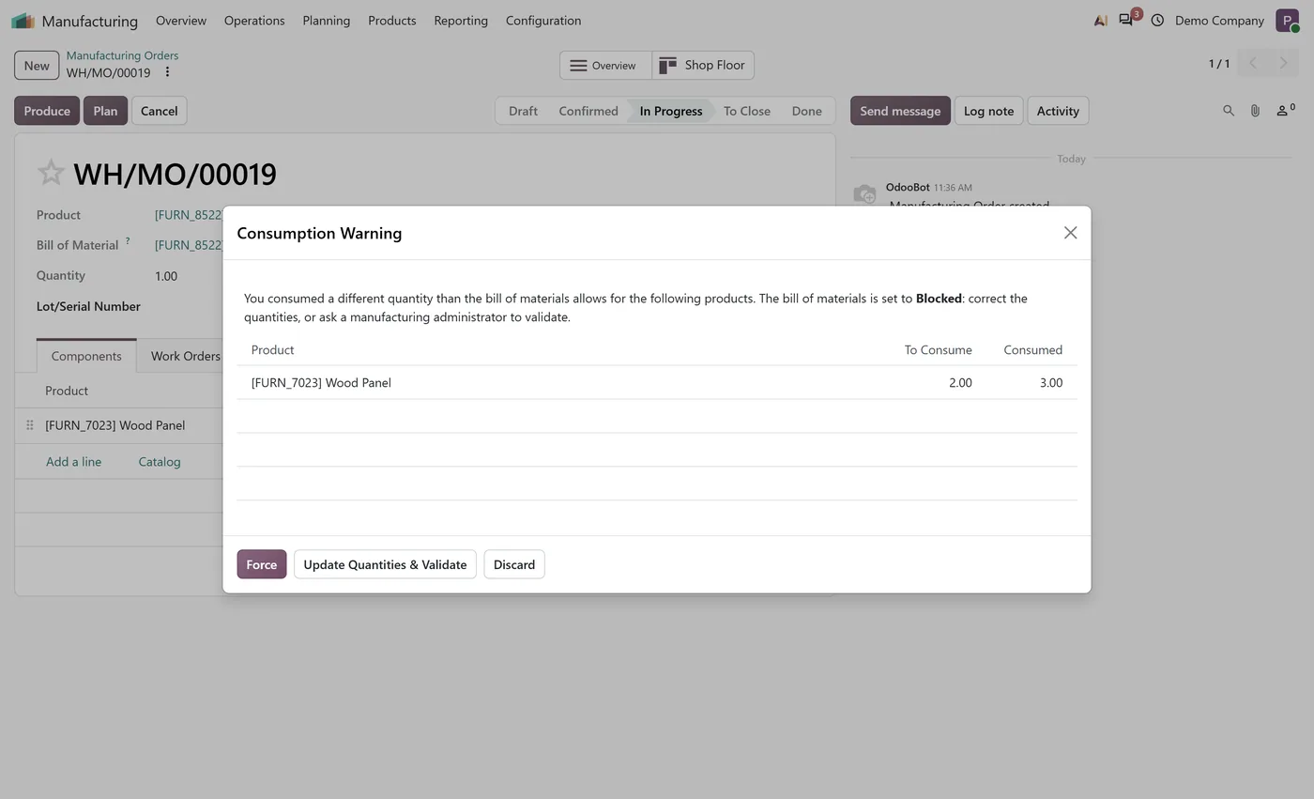Open the Catalog link
This screenshot has height=799, width=1314.
(x=160, y=462)
